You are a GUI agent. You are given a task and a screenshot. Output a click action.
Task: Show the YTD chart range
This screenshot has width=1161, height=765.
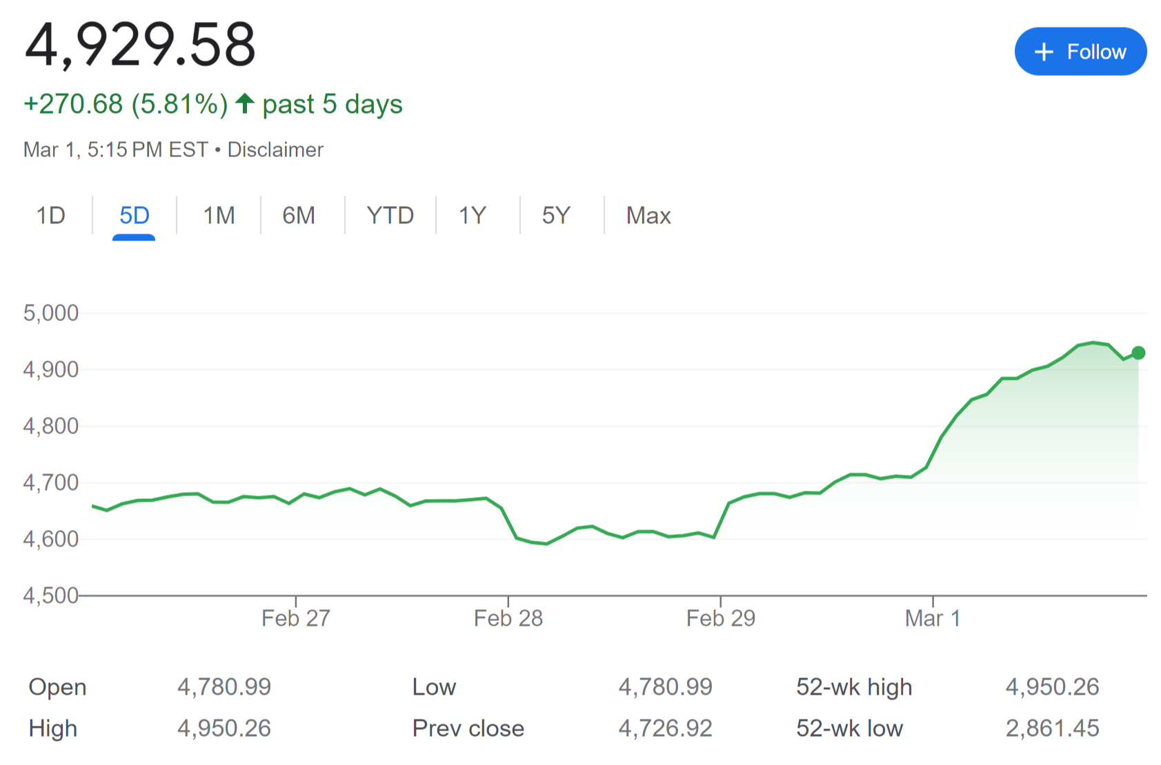tap(390, 216)
